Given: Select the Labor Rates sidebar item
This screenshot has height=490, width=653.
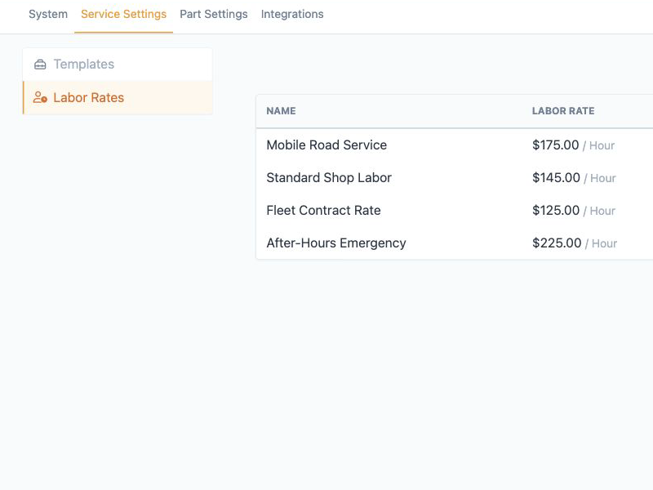Looking at the screenshot, I should pos(118,97).
